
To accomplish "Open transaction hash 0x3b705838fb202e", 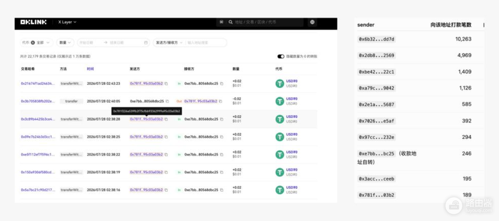I will (38, 101).
